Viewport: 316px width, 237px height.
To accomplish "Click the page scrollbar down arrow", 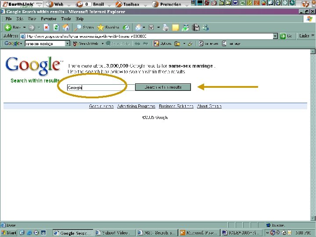I will 313,218.
